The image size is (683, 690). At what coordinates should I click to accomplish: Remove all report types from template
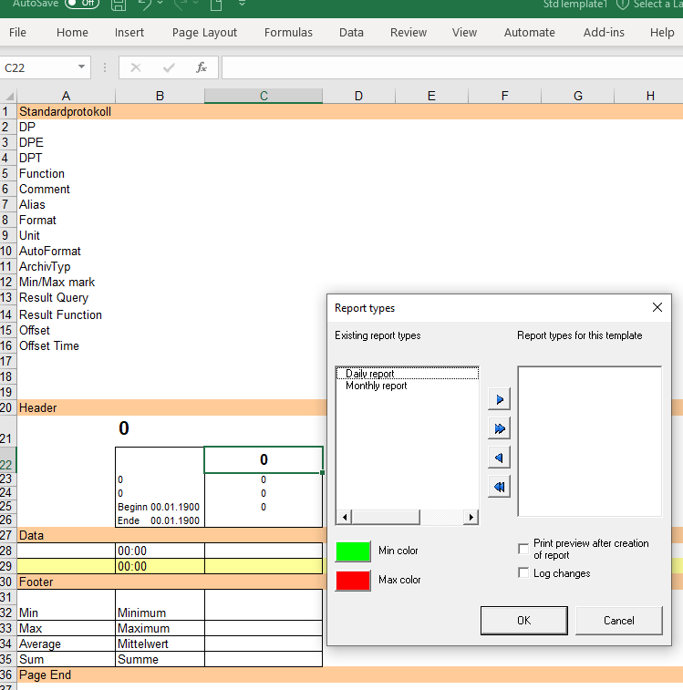click(499, 487)
